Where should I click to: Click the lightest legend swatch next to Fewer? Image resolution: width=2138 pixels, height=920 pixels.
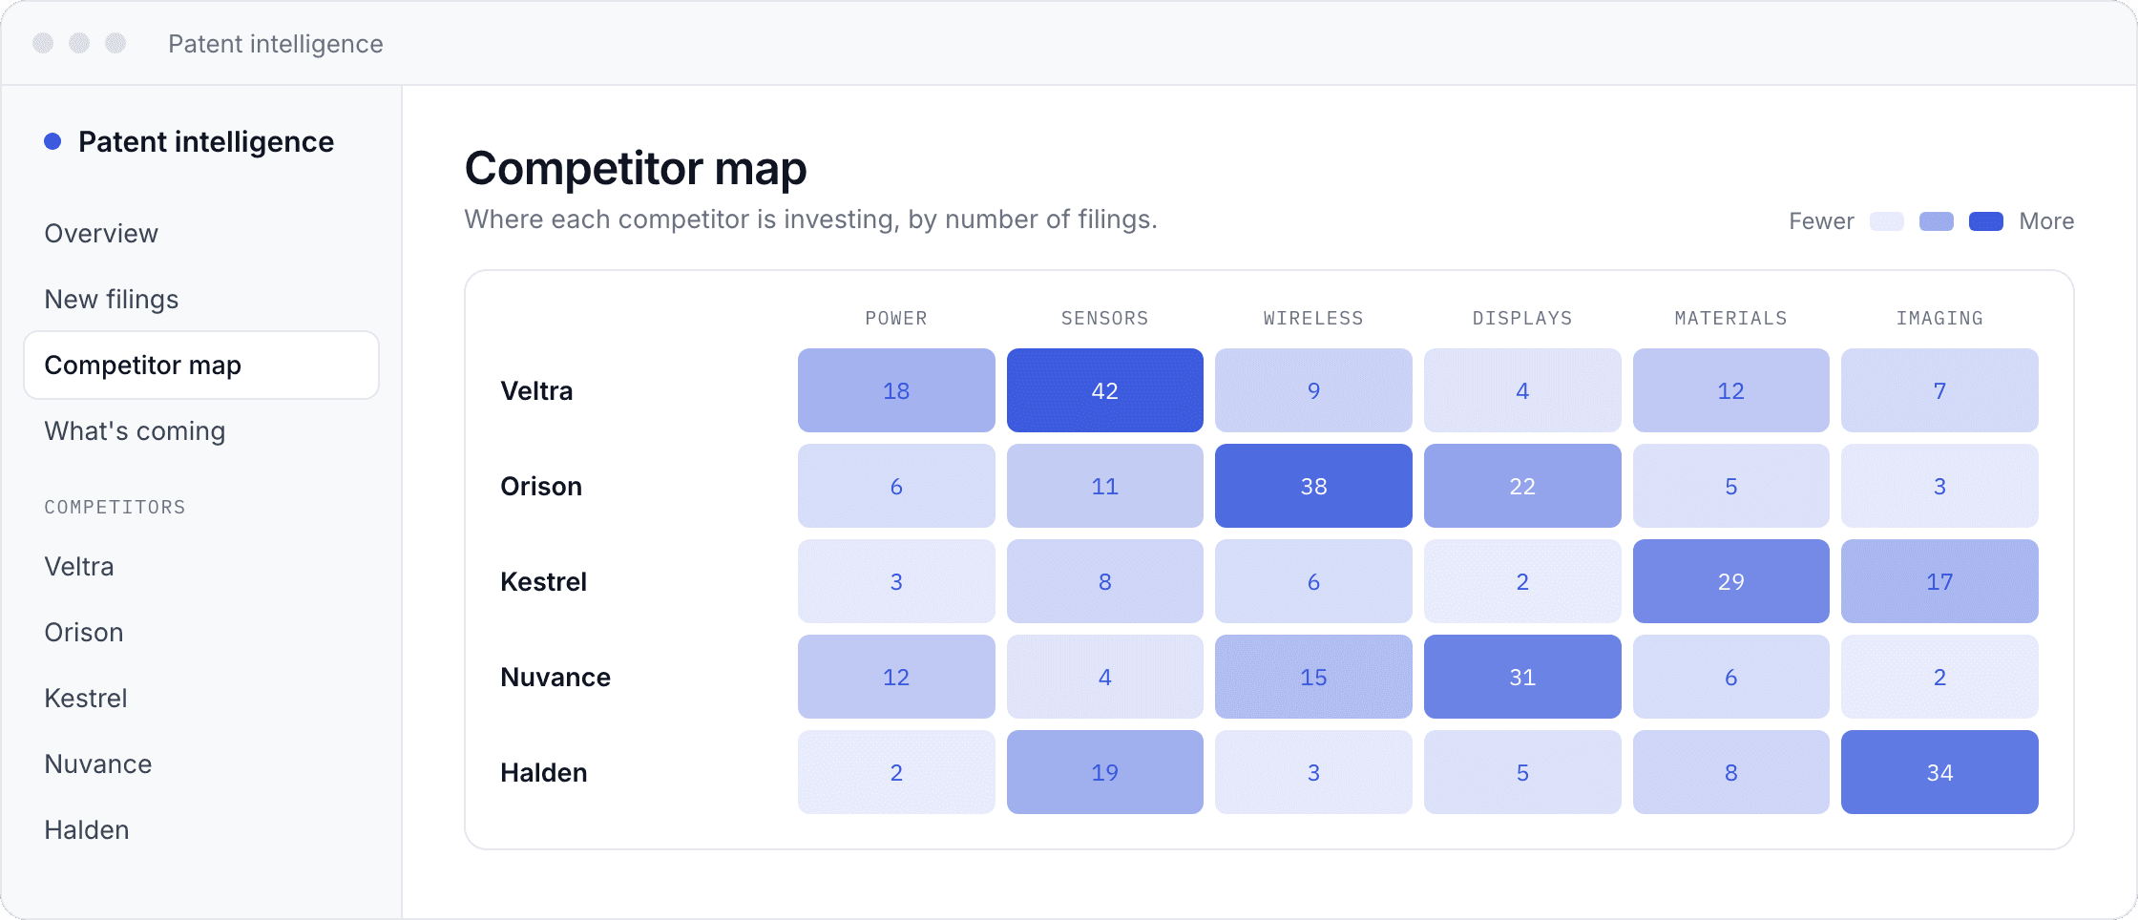[1887, 221]
